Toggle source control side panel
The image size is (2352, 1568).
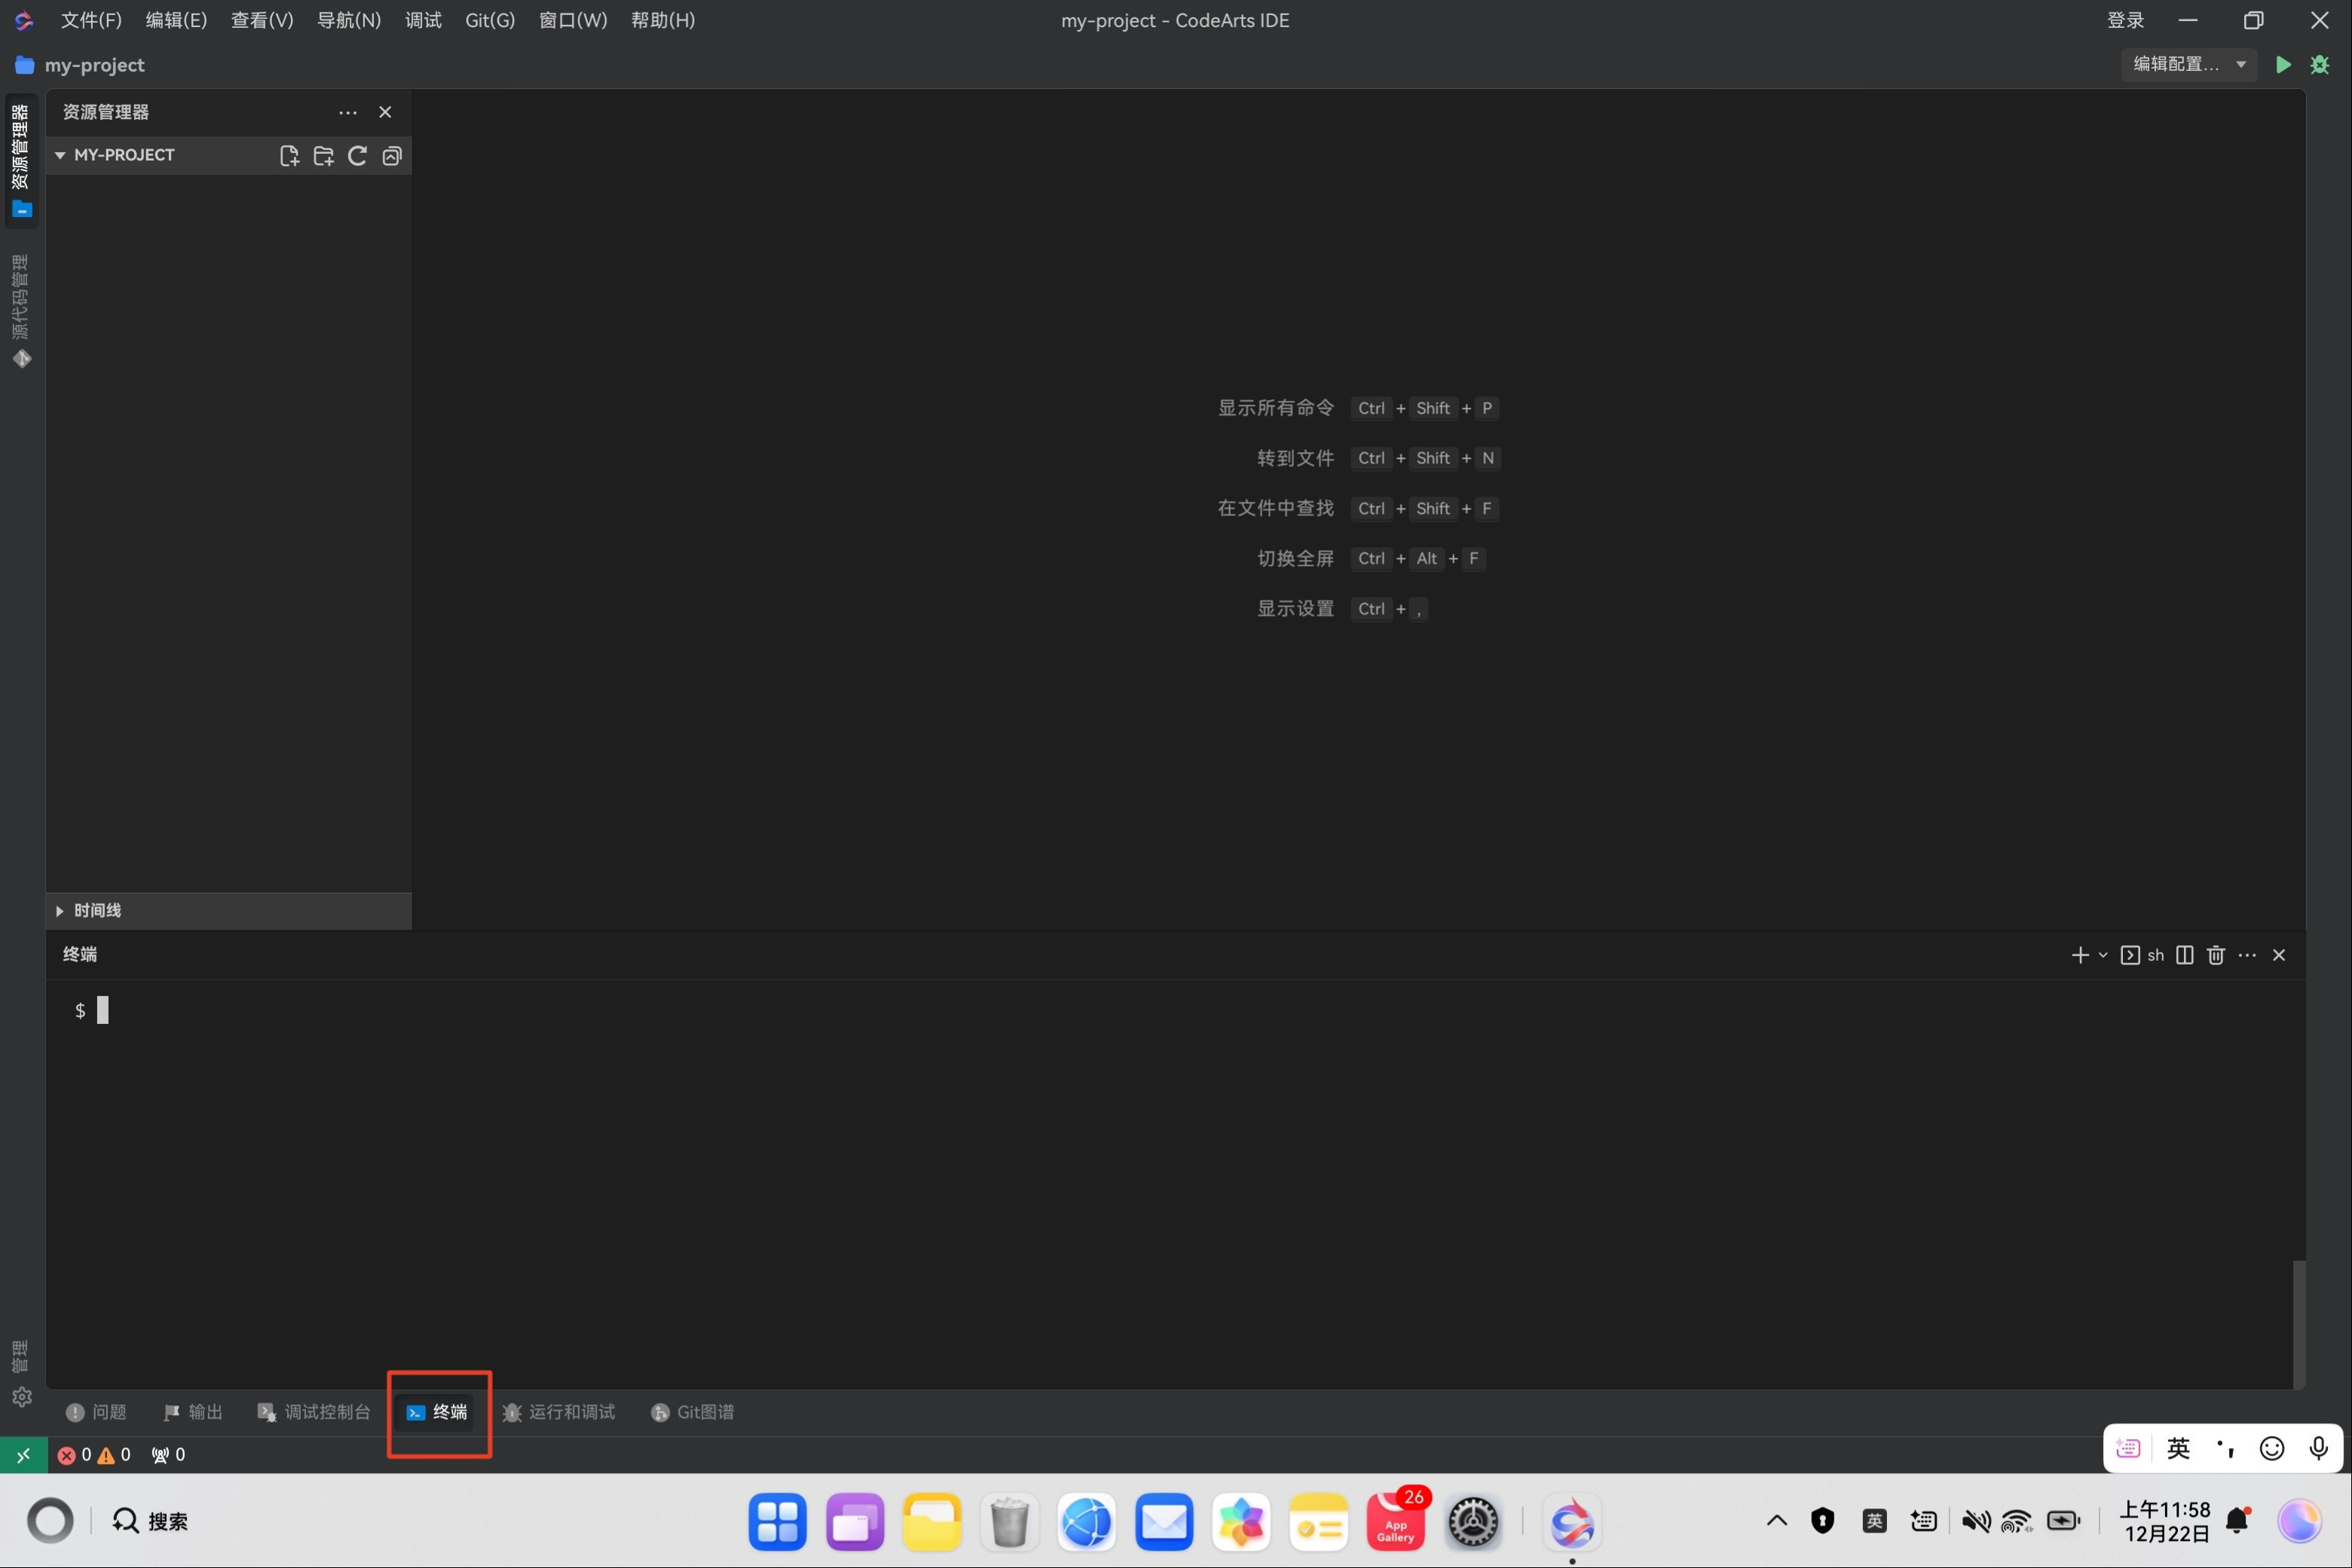(21, 310)
